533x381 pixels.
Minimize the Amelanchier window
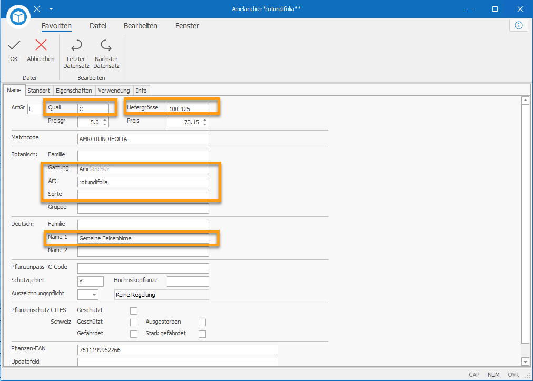pyautogui.click(x=470, y=9)
